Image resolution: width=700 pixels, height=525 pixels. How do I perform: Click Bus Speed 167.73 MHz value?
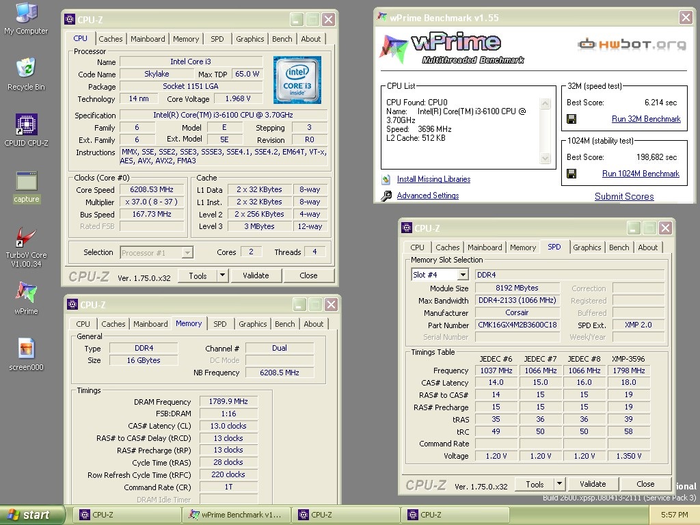(x=152, y=214)
